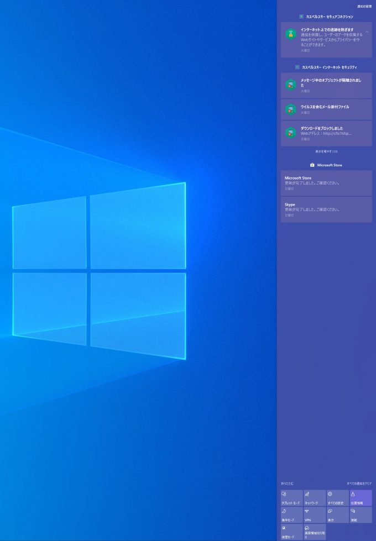The height and width of the screenshot is (541, 376).
Task: Open 通知の管理 link at panel top
Action: coord(364,7)
